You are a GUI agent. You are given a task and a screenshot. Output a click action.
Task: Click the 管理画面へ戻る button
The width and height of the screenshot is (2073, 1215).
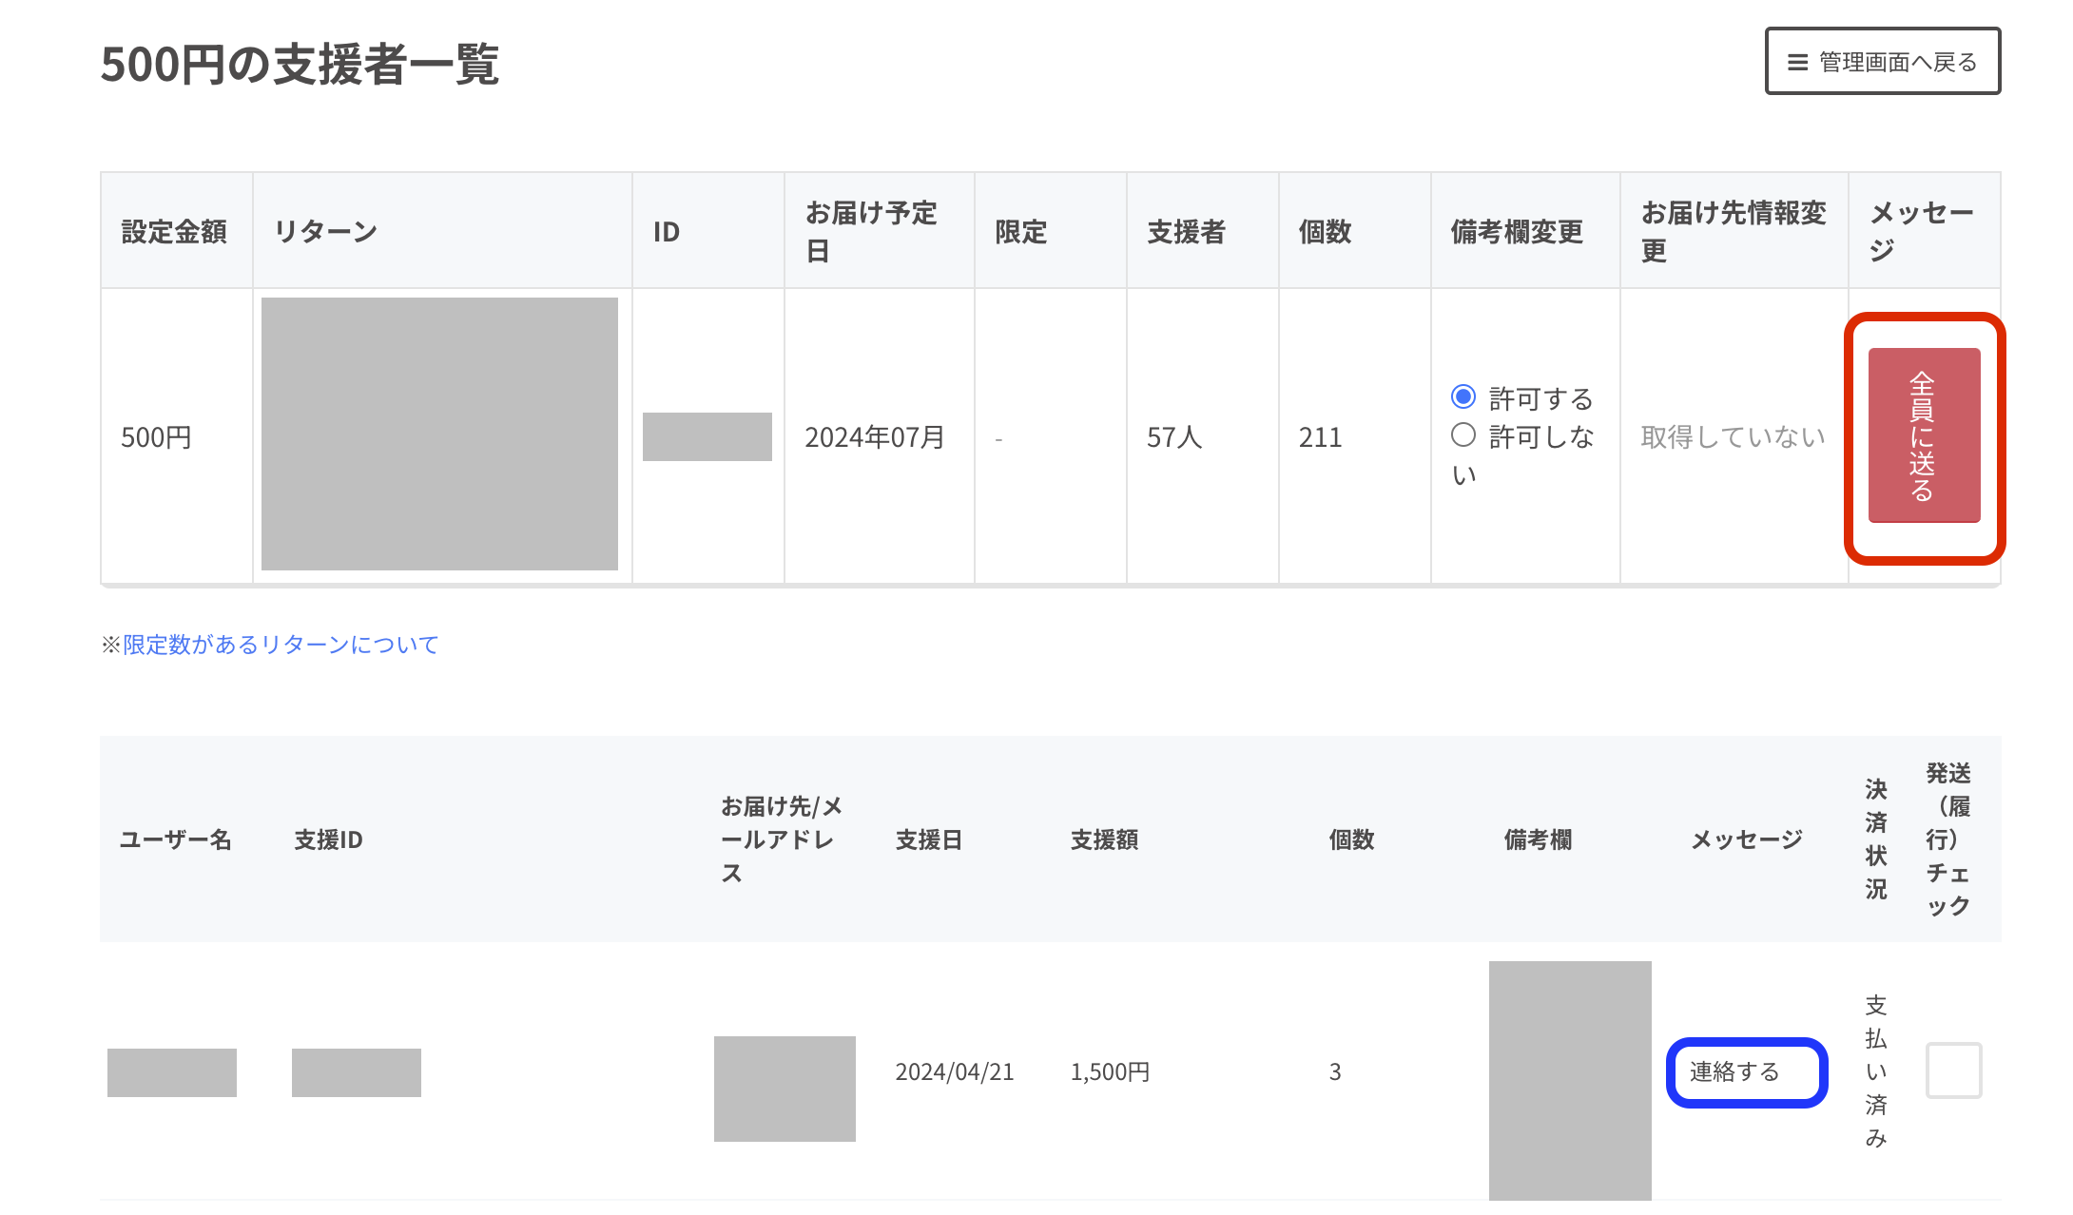pos(1882,62)
